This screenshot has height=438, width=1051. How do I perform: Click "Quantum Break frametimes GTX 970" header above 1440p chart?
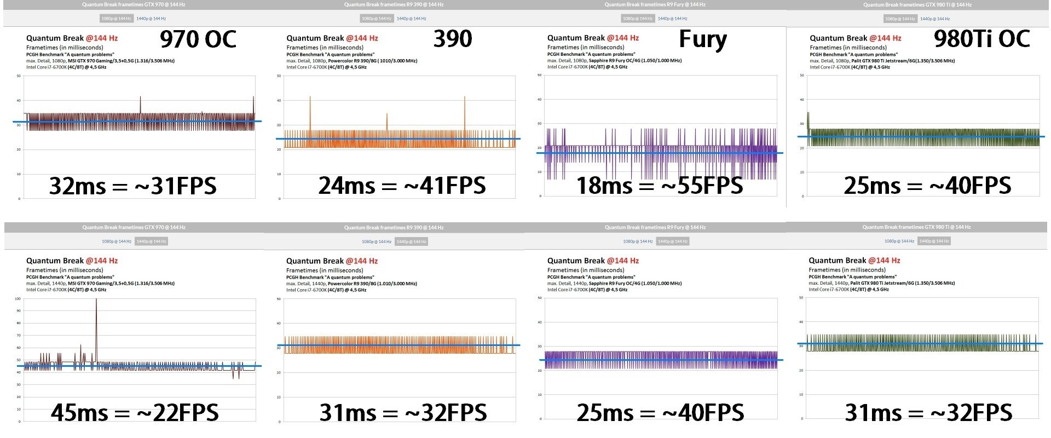pos(134,227)
